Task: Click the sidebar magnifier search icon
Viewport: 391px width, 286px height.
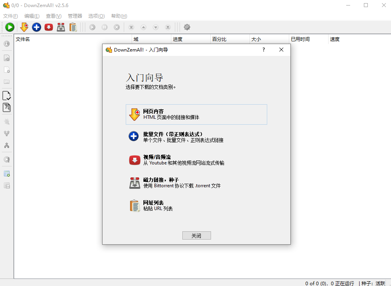Action: [x=7, y=122]
